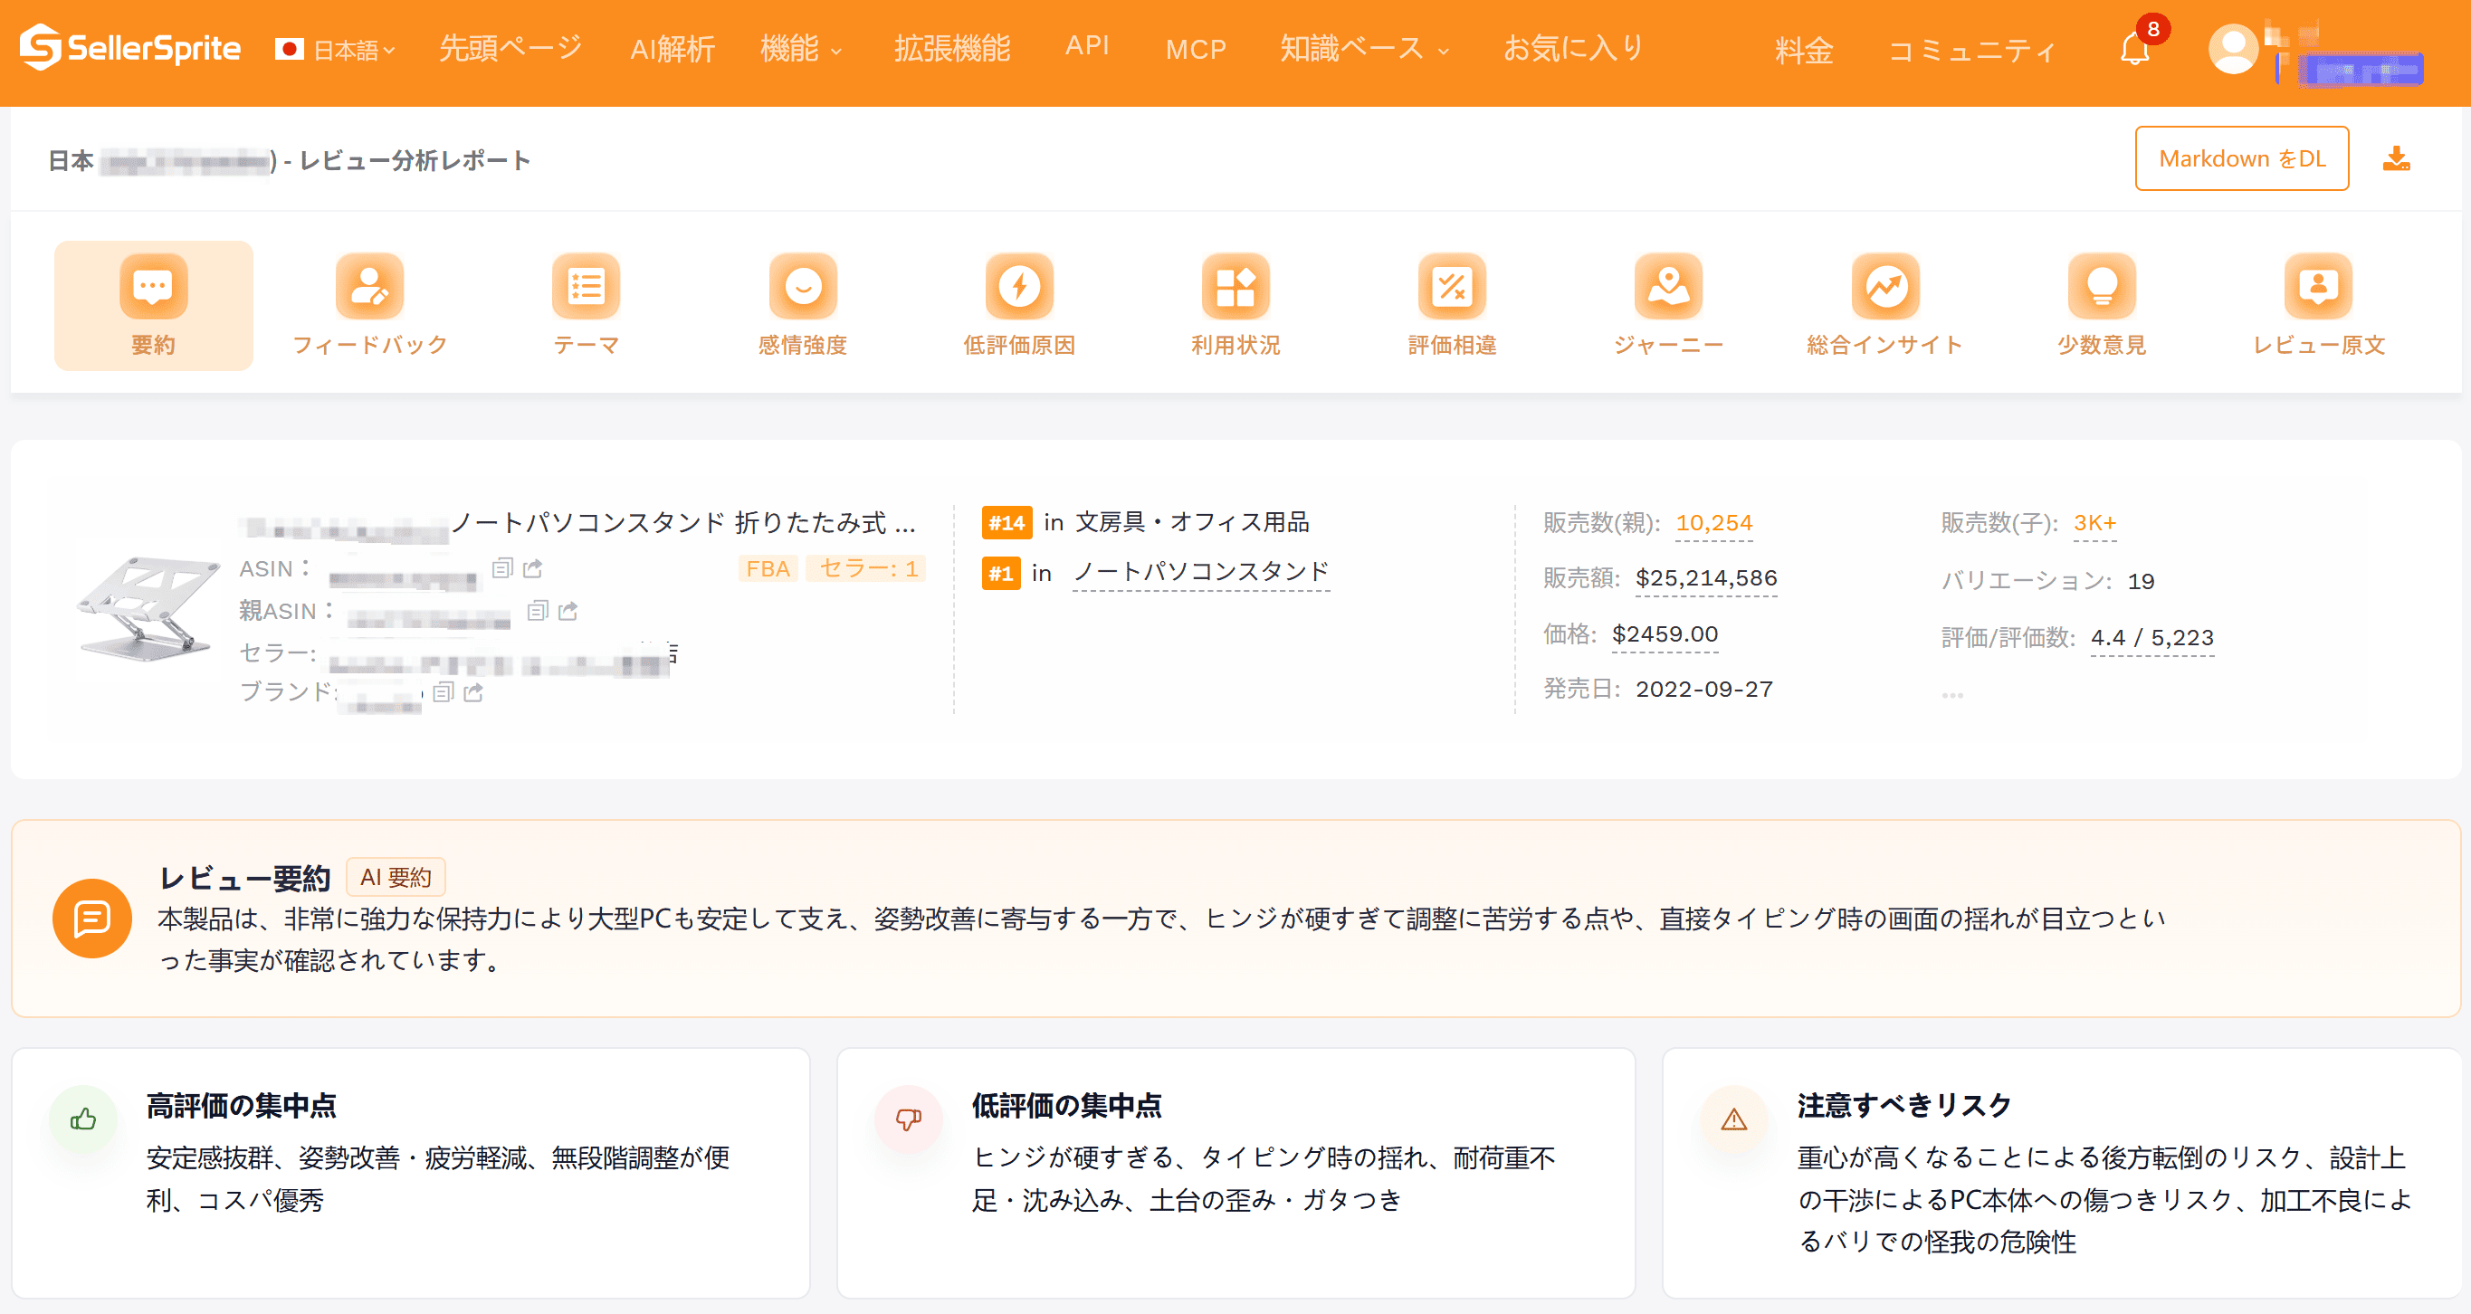Image resolution: width=2471 pixels, height=1314 pixels.
Task: Click the 評価/評価数 value 4.4 / 5,223
Action: [2152, 638]
